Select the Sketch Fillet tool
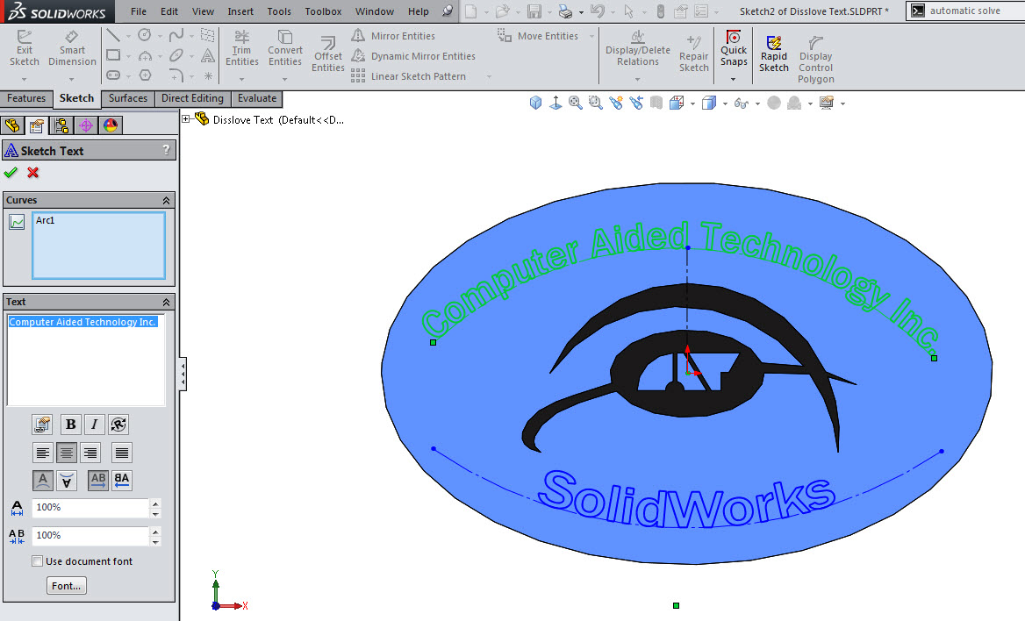This screenshot has height=621, width=1025. (176, 75)
